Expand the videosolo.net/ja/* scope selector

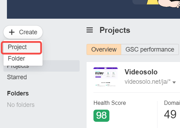click(x=150, y=82)
